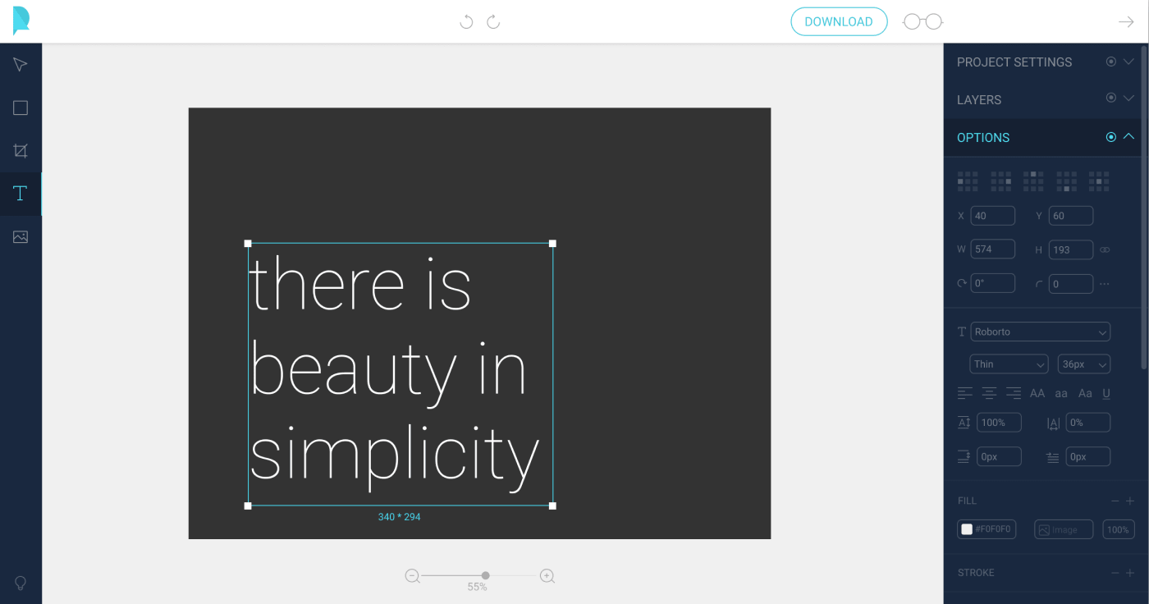Click the right arrow in top bar
Image resolution: width=1149 pixels, height=604 pixels.
pyautogui.click(x=1126, y=21)
